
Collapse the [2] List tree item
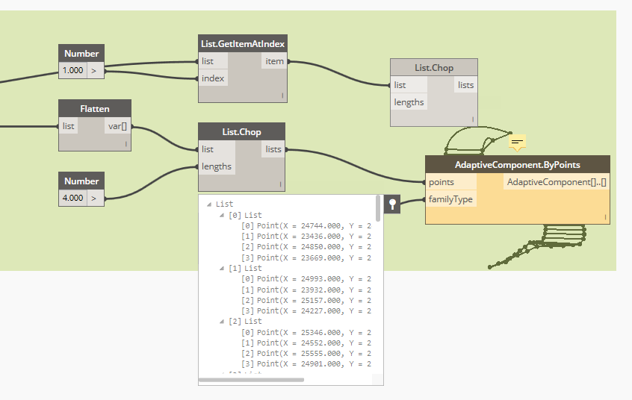click(x=222, y=321)
